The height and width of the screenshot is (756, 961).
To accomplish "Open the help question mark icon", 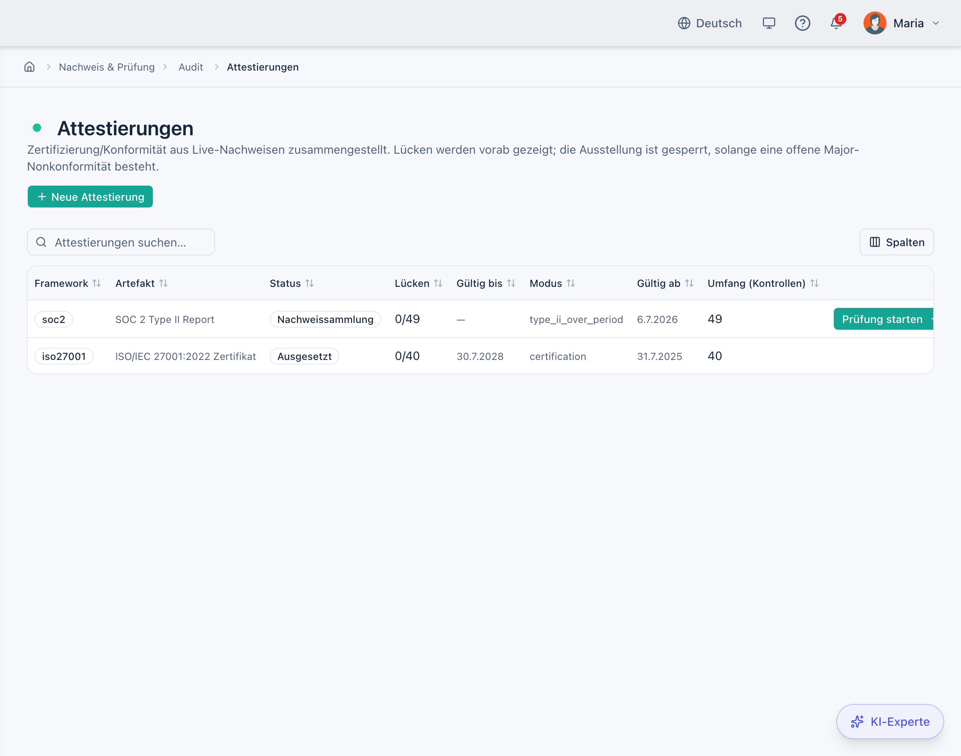I will [802, 23].
